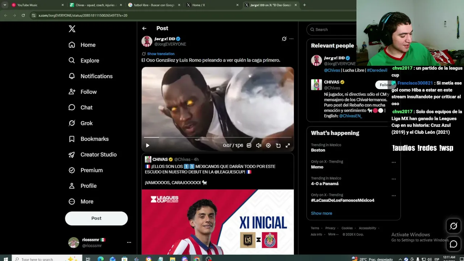Image resolution: width=464 pixels, height=261 pixels.
Task: Open the floating Grok button
Action: 453,227
